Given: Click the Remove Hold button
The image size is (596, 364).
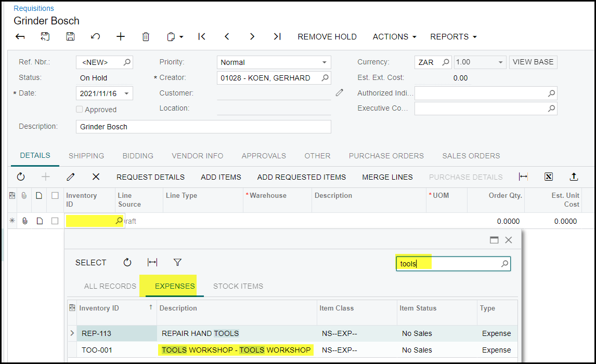Looking at the screenshot, I should click(327, 37).
